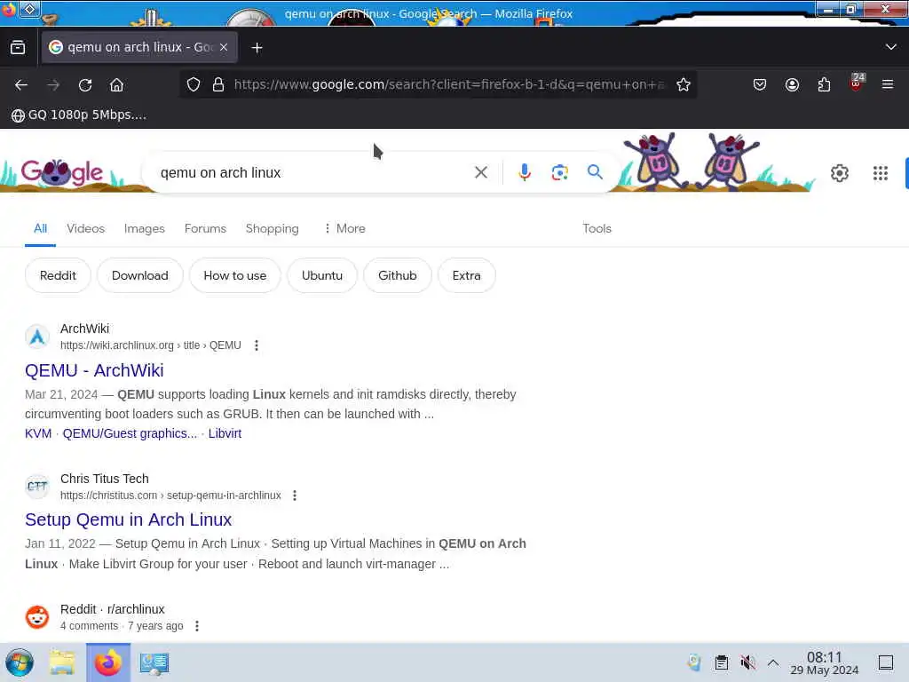Submit search with the magnifier icon
This screenshot has width=909, height=682.
tap(595, 171)
